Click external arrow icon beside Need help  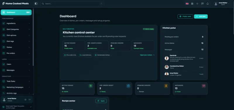pyautogui.click(x=31, y=107)
